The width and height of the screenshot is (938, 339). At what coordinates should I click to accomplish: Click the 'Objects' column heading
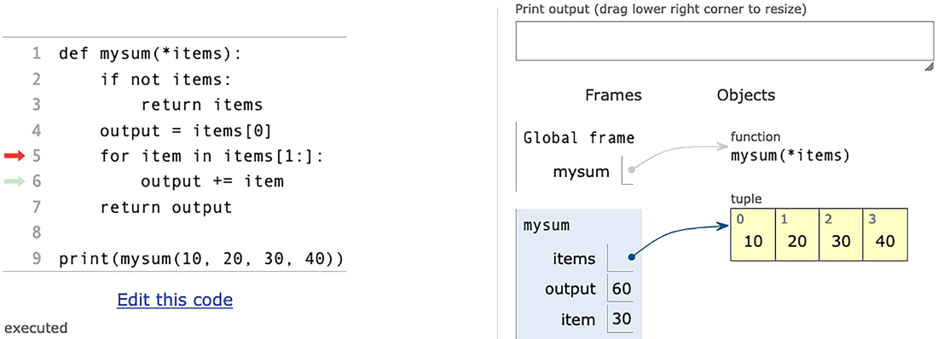[746, 95]
